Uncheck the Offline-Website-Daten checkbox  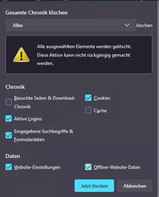(x=88, y=167)
